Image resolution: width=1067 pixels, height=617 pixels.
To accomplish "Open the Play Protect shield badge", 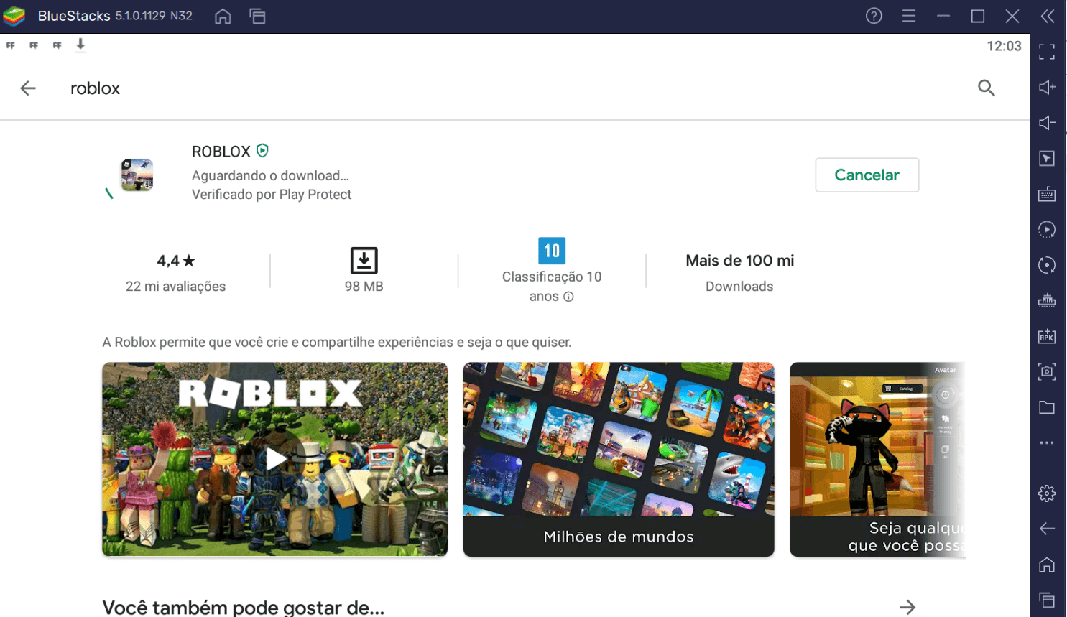I will [262, 151].
